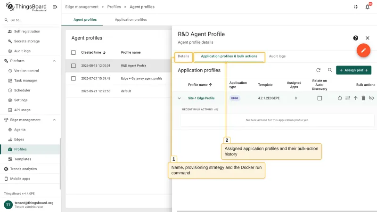Click the Assigned Apps column header
The height and width of the screenshot is (212, 377).
point(294,85)
